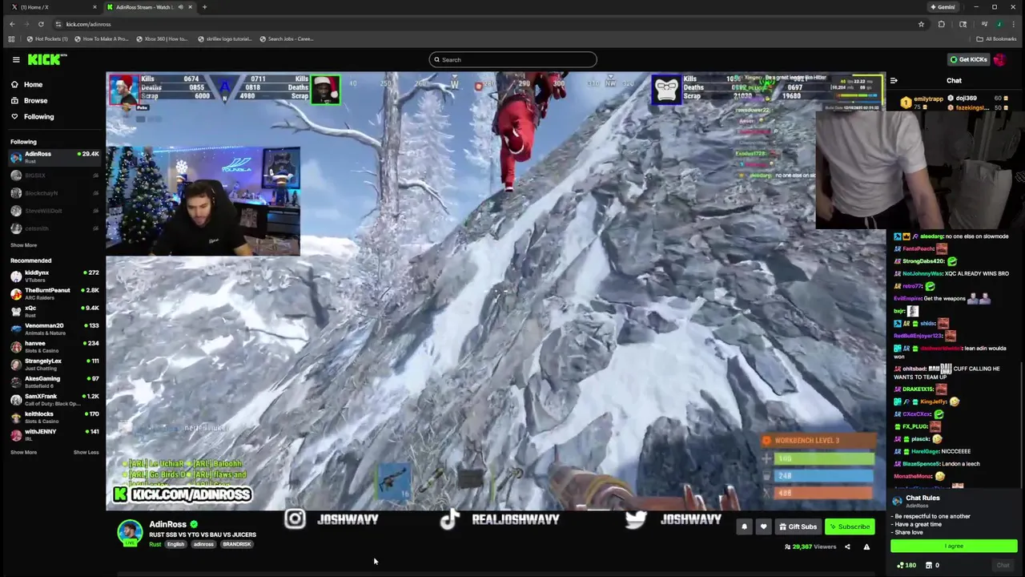Open hanvee recommended channel
The image size is (1025, 577).
pos(54,346)
